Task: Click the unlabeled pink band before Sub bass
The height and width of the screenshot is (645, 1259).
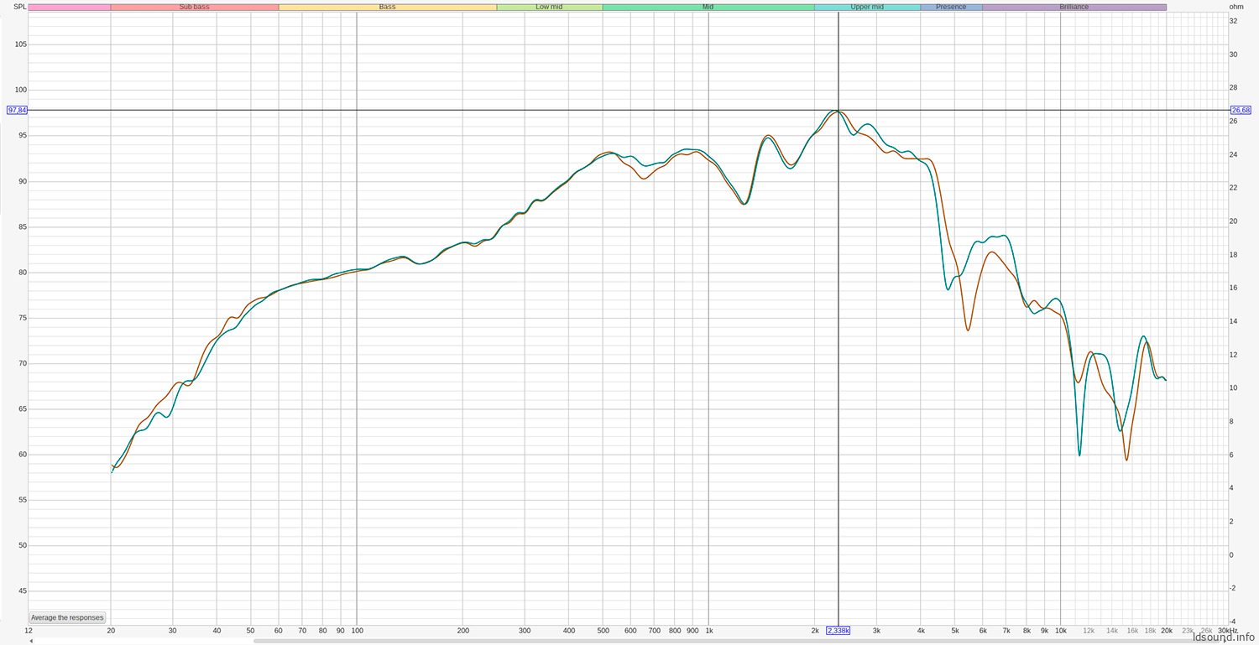Action: coord(69,7)
